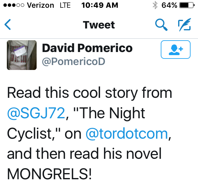Screen dimensions: 198x187
Task: Follow David Pomerico using add-user button
Action: click(175, 50)
